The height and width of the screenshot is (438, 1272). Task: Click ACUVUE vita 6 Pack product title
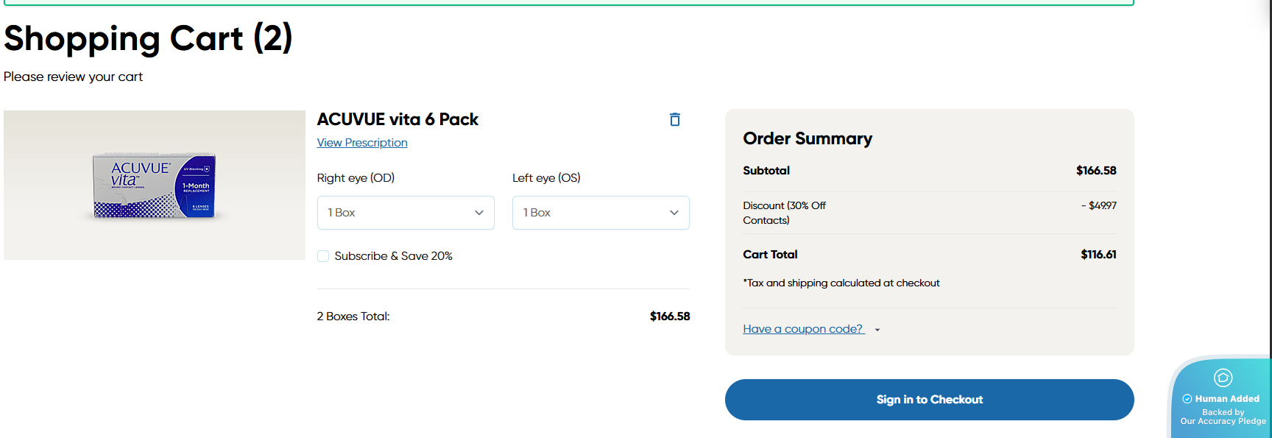pyautogui.click(x=397, y=119)
